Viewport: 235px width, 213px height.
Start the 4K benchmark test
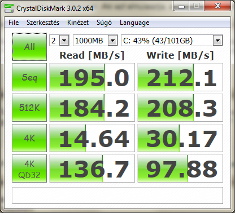(x=29, y=138)
